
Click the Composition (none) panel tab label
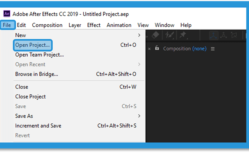click(185, 49)
